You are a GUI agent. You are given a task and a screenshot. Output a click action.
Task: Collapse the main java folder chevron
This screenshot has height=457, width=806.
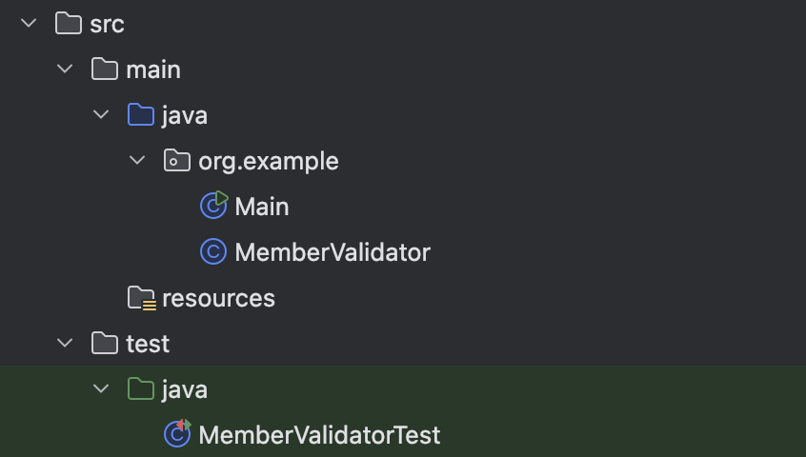[101, 115]
